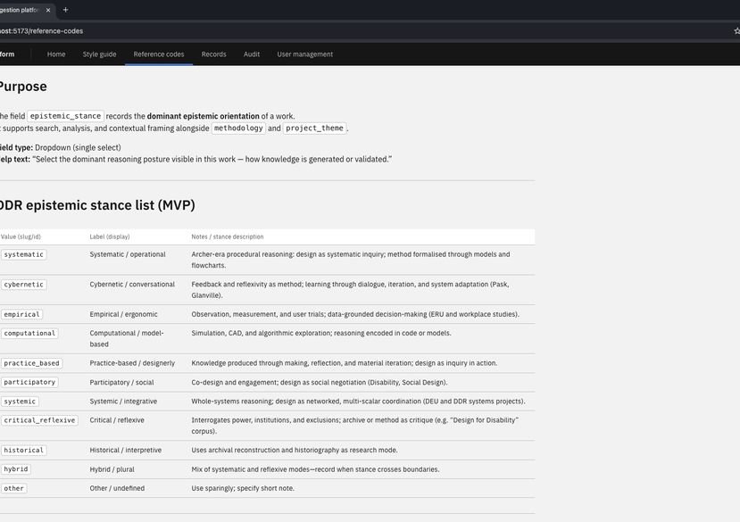
Task: Navigate to the Home section
Action: pos(55,54)
